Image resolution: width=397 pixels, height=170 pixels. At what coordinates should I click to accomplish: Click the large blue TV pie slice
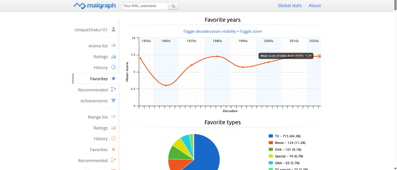[208, 155]
